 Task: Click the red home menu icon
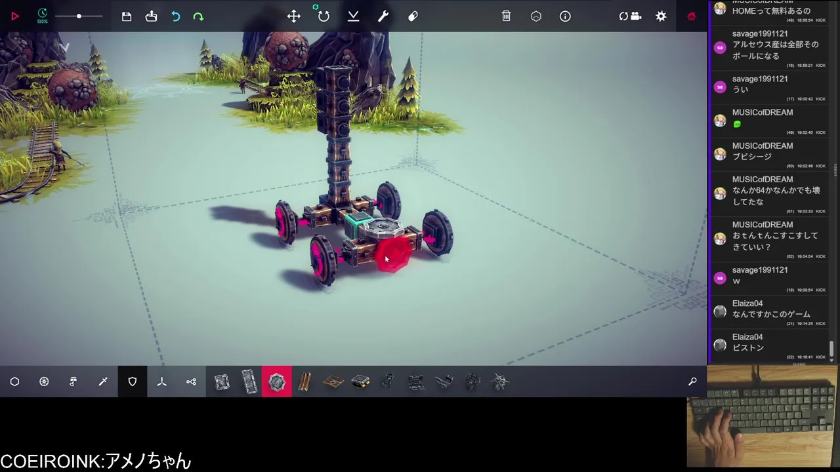[x=691, y=16]
